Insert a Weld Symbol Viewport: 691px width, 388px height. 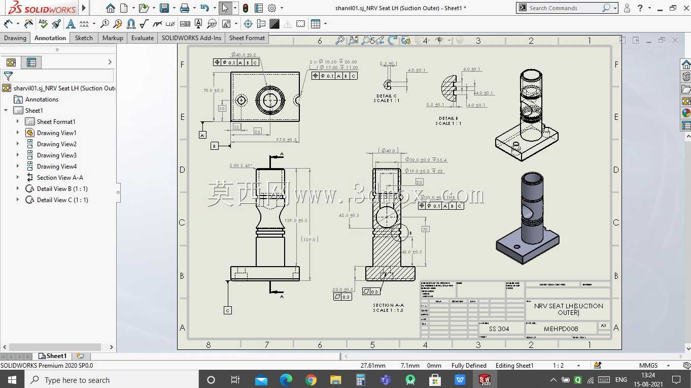157,23
